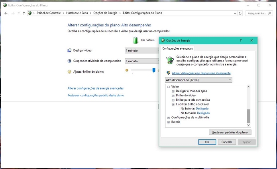Click Restaurar configurações padrão deste plano
277x169 pixels.
[x=96, y=95]
